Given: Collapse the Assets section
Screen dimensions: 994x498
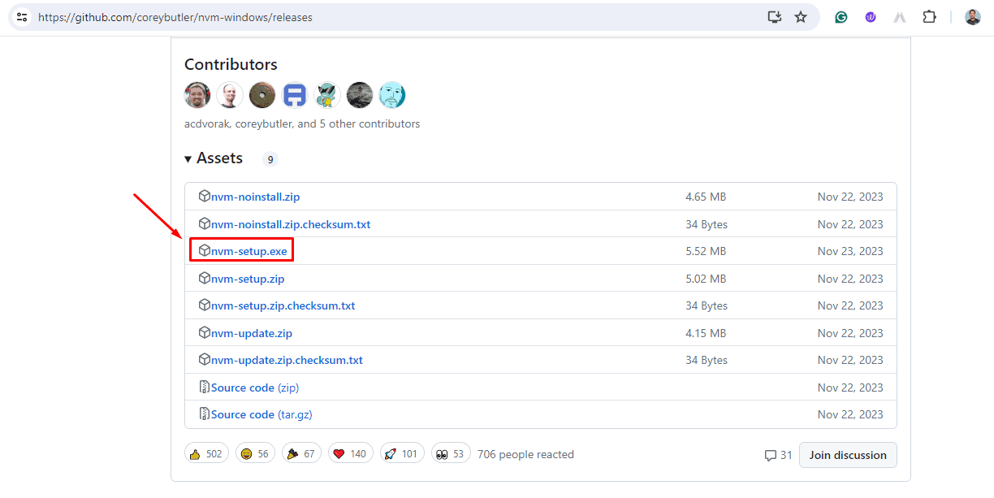Looking at the screenshot, I should 214,158.
